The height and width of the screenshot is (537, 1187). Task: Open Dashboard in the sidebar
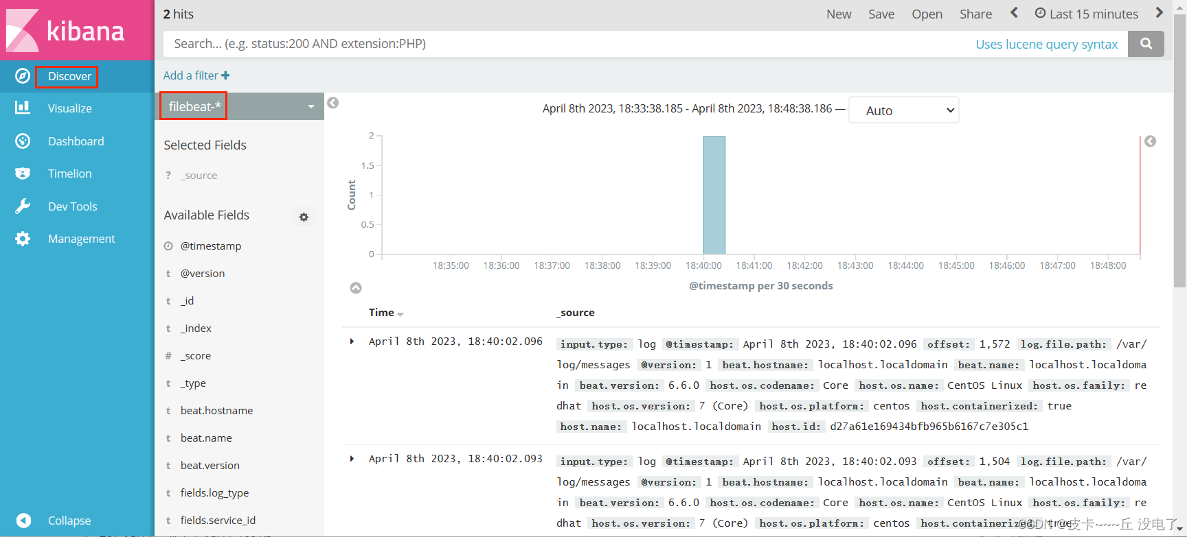pos(76,141)
